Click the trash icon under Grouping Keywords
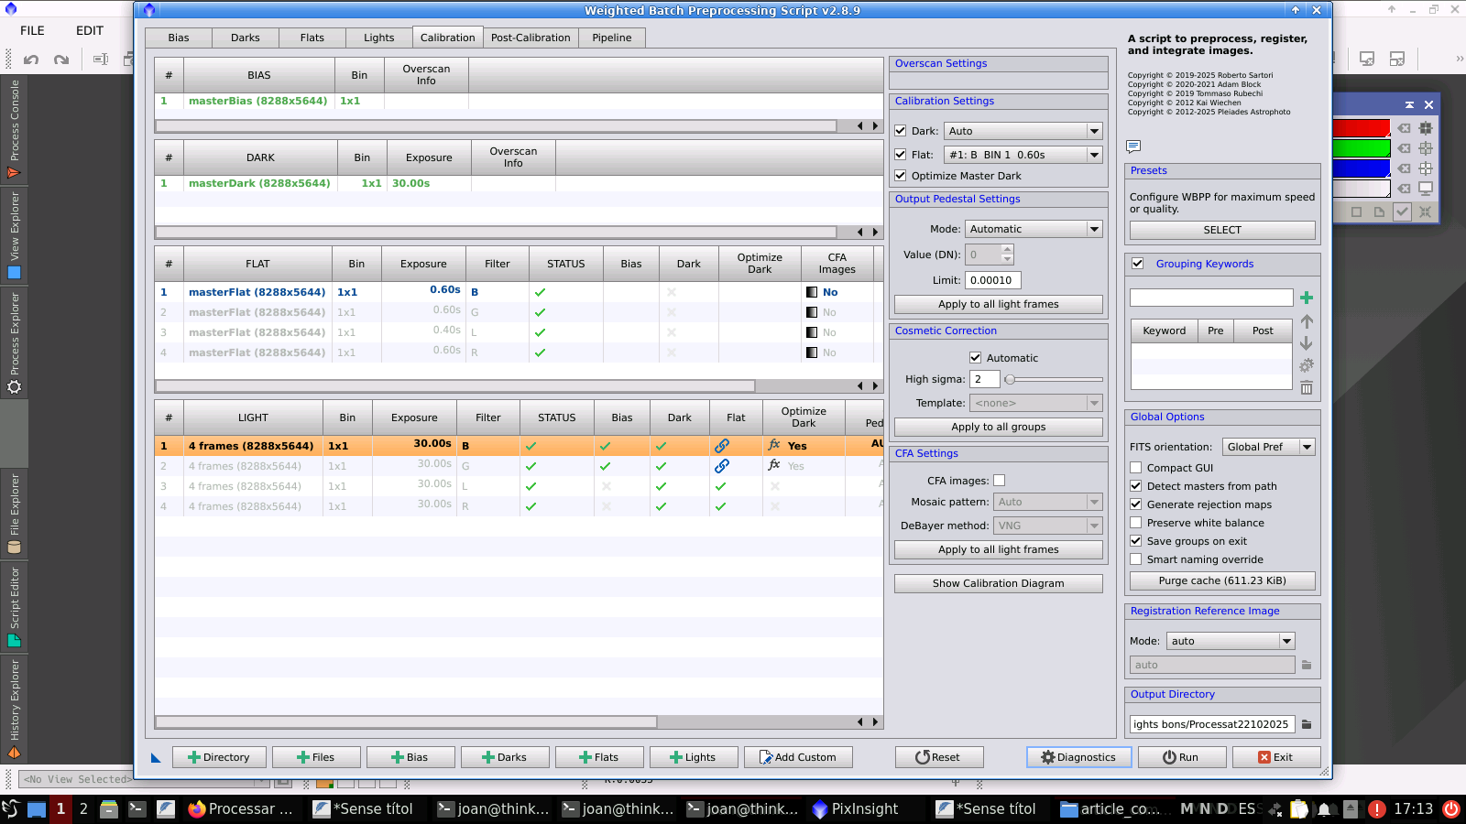 (x=1307, y=388)
